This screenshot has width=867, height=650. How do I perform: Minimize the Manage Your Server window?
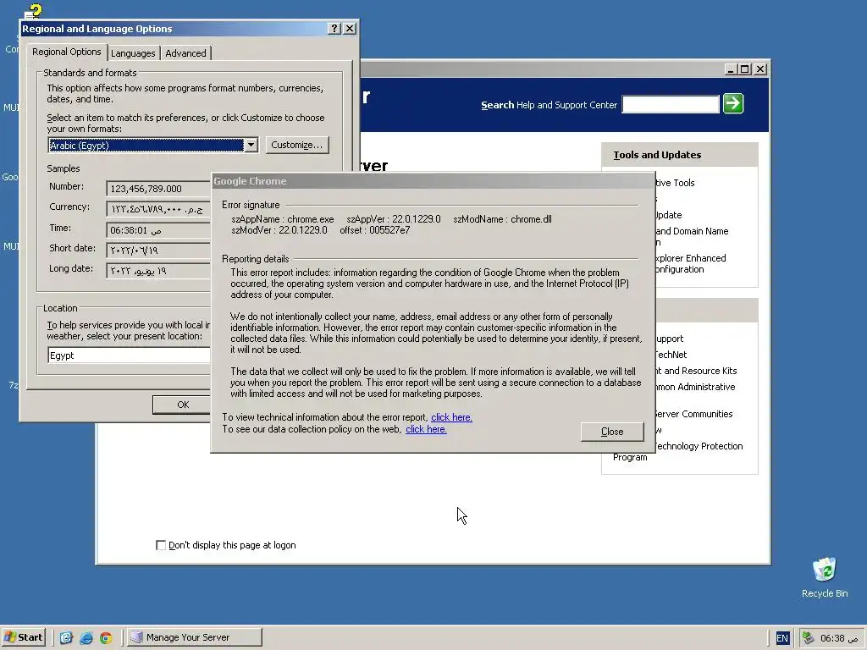click(731, 69)
